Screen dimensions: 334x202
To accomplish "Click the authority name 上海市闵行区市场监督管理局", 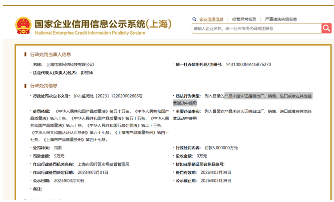I will (x=104, y=164).
